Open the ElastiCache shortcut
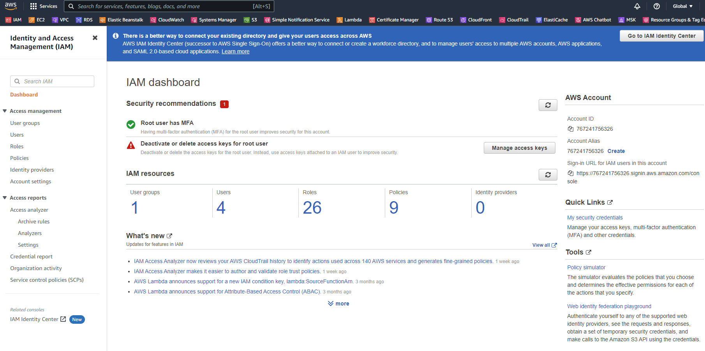705x351 pixels. pyautogui.click(x=552, y=20)
